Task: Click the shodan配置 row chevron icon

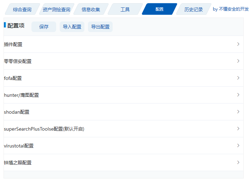Action: click(238, 112)
